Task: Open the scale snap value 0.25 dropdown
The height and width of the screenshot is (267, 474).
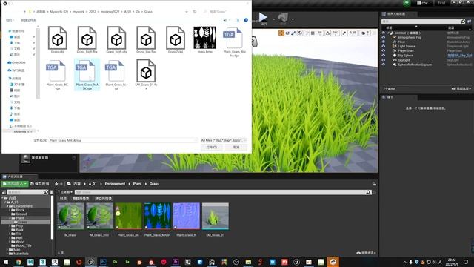Action: pyautogui.click(x=353, y=33)
